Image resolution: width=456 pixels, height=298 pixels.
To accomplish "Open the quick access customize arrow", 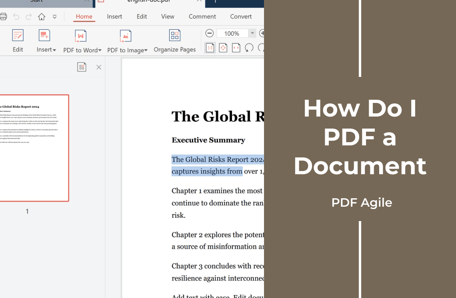I will click(54, 17).
